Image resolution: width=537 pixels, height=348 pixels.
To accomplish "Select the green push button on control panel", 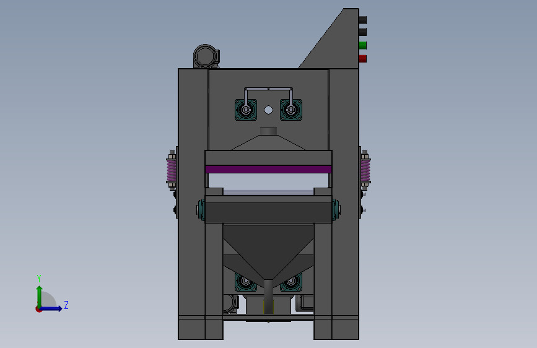I will [363, 45].
